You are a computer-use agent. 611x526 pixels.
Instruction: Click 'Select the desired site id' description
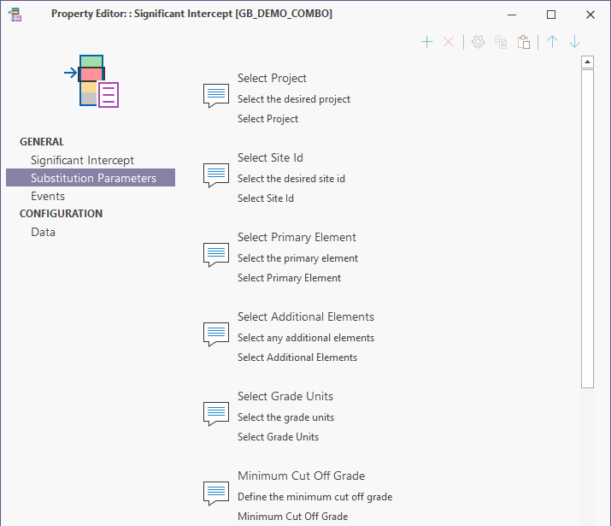[x=291, y=179]
